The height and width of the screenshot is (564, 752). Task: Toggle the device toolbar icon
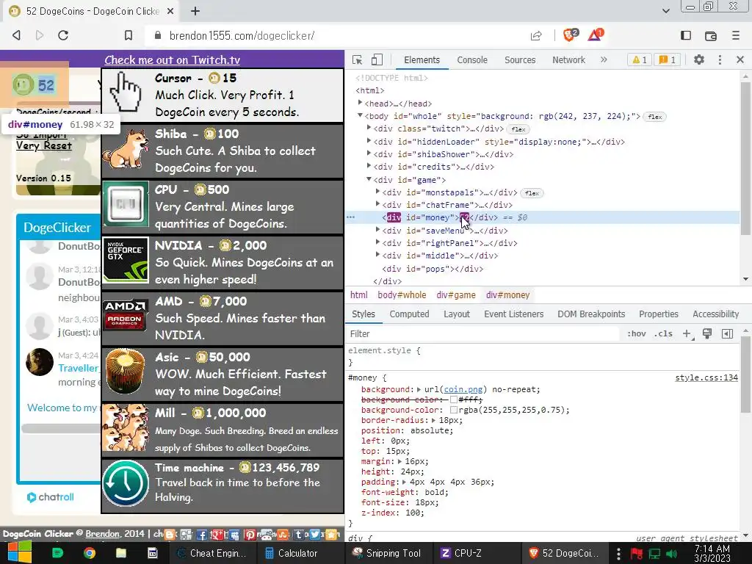pyautogui.click(x=377, y=60)
